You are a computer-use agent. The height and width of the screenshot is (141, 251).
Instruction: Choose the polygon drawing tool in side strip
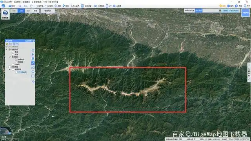coord(33,50)
